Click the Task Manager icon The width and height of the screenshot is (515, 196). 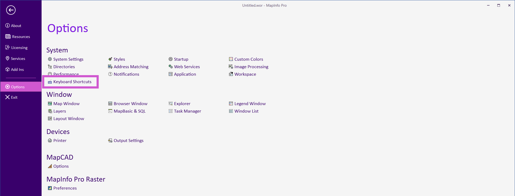(x=171, y=111)
